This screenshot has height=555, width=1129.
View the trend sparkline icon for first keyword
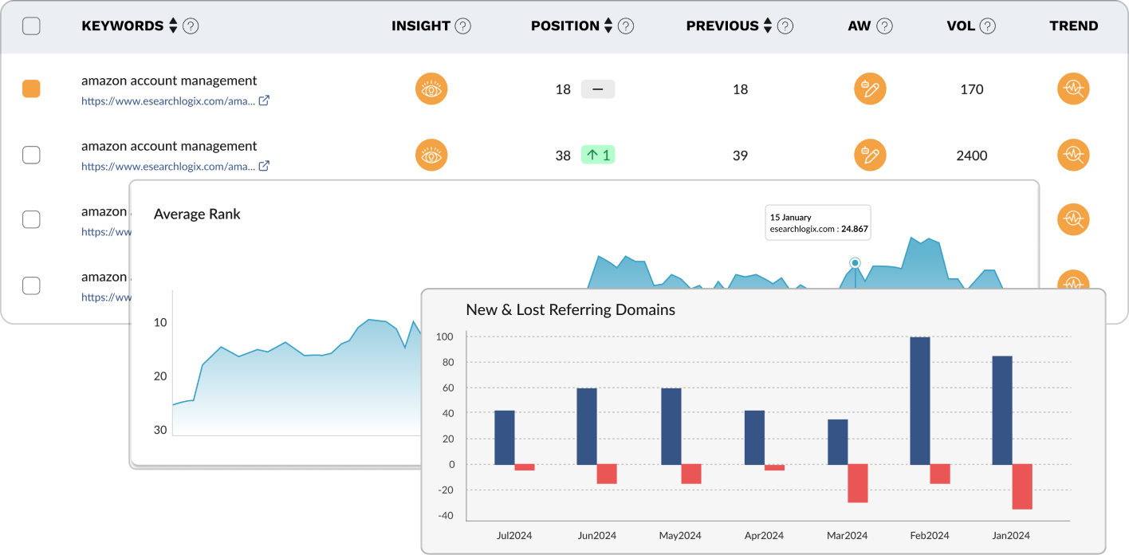[x=1073, y=89]
